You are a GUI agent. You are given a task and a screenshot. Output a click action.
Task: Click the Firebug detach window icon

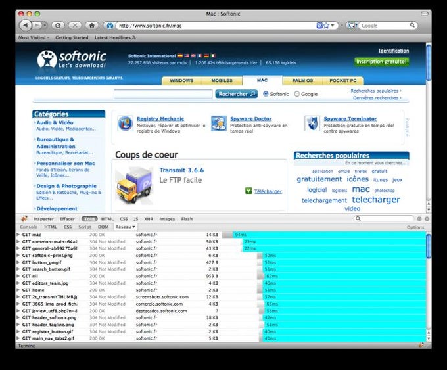(x=419, y=219)
